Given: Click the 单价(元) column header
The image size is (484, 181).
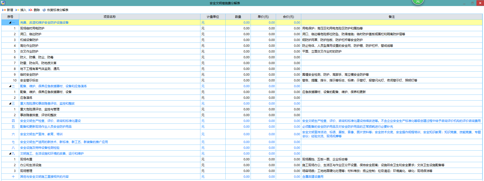Looking at the screenshot, I should pyautogui.click(x=263, y=17).
